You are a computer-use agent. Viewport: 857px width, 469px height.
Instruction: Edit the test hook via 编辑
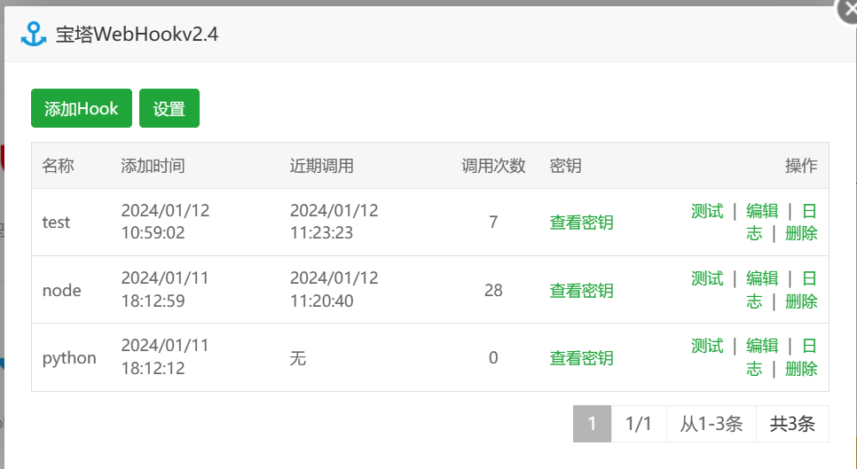point(762,211)
